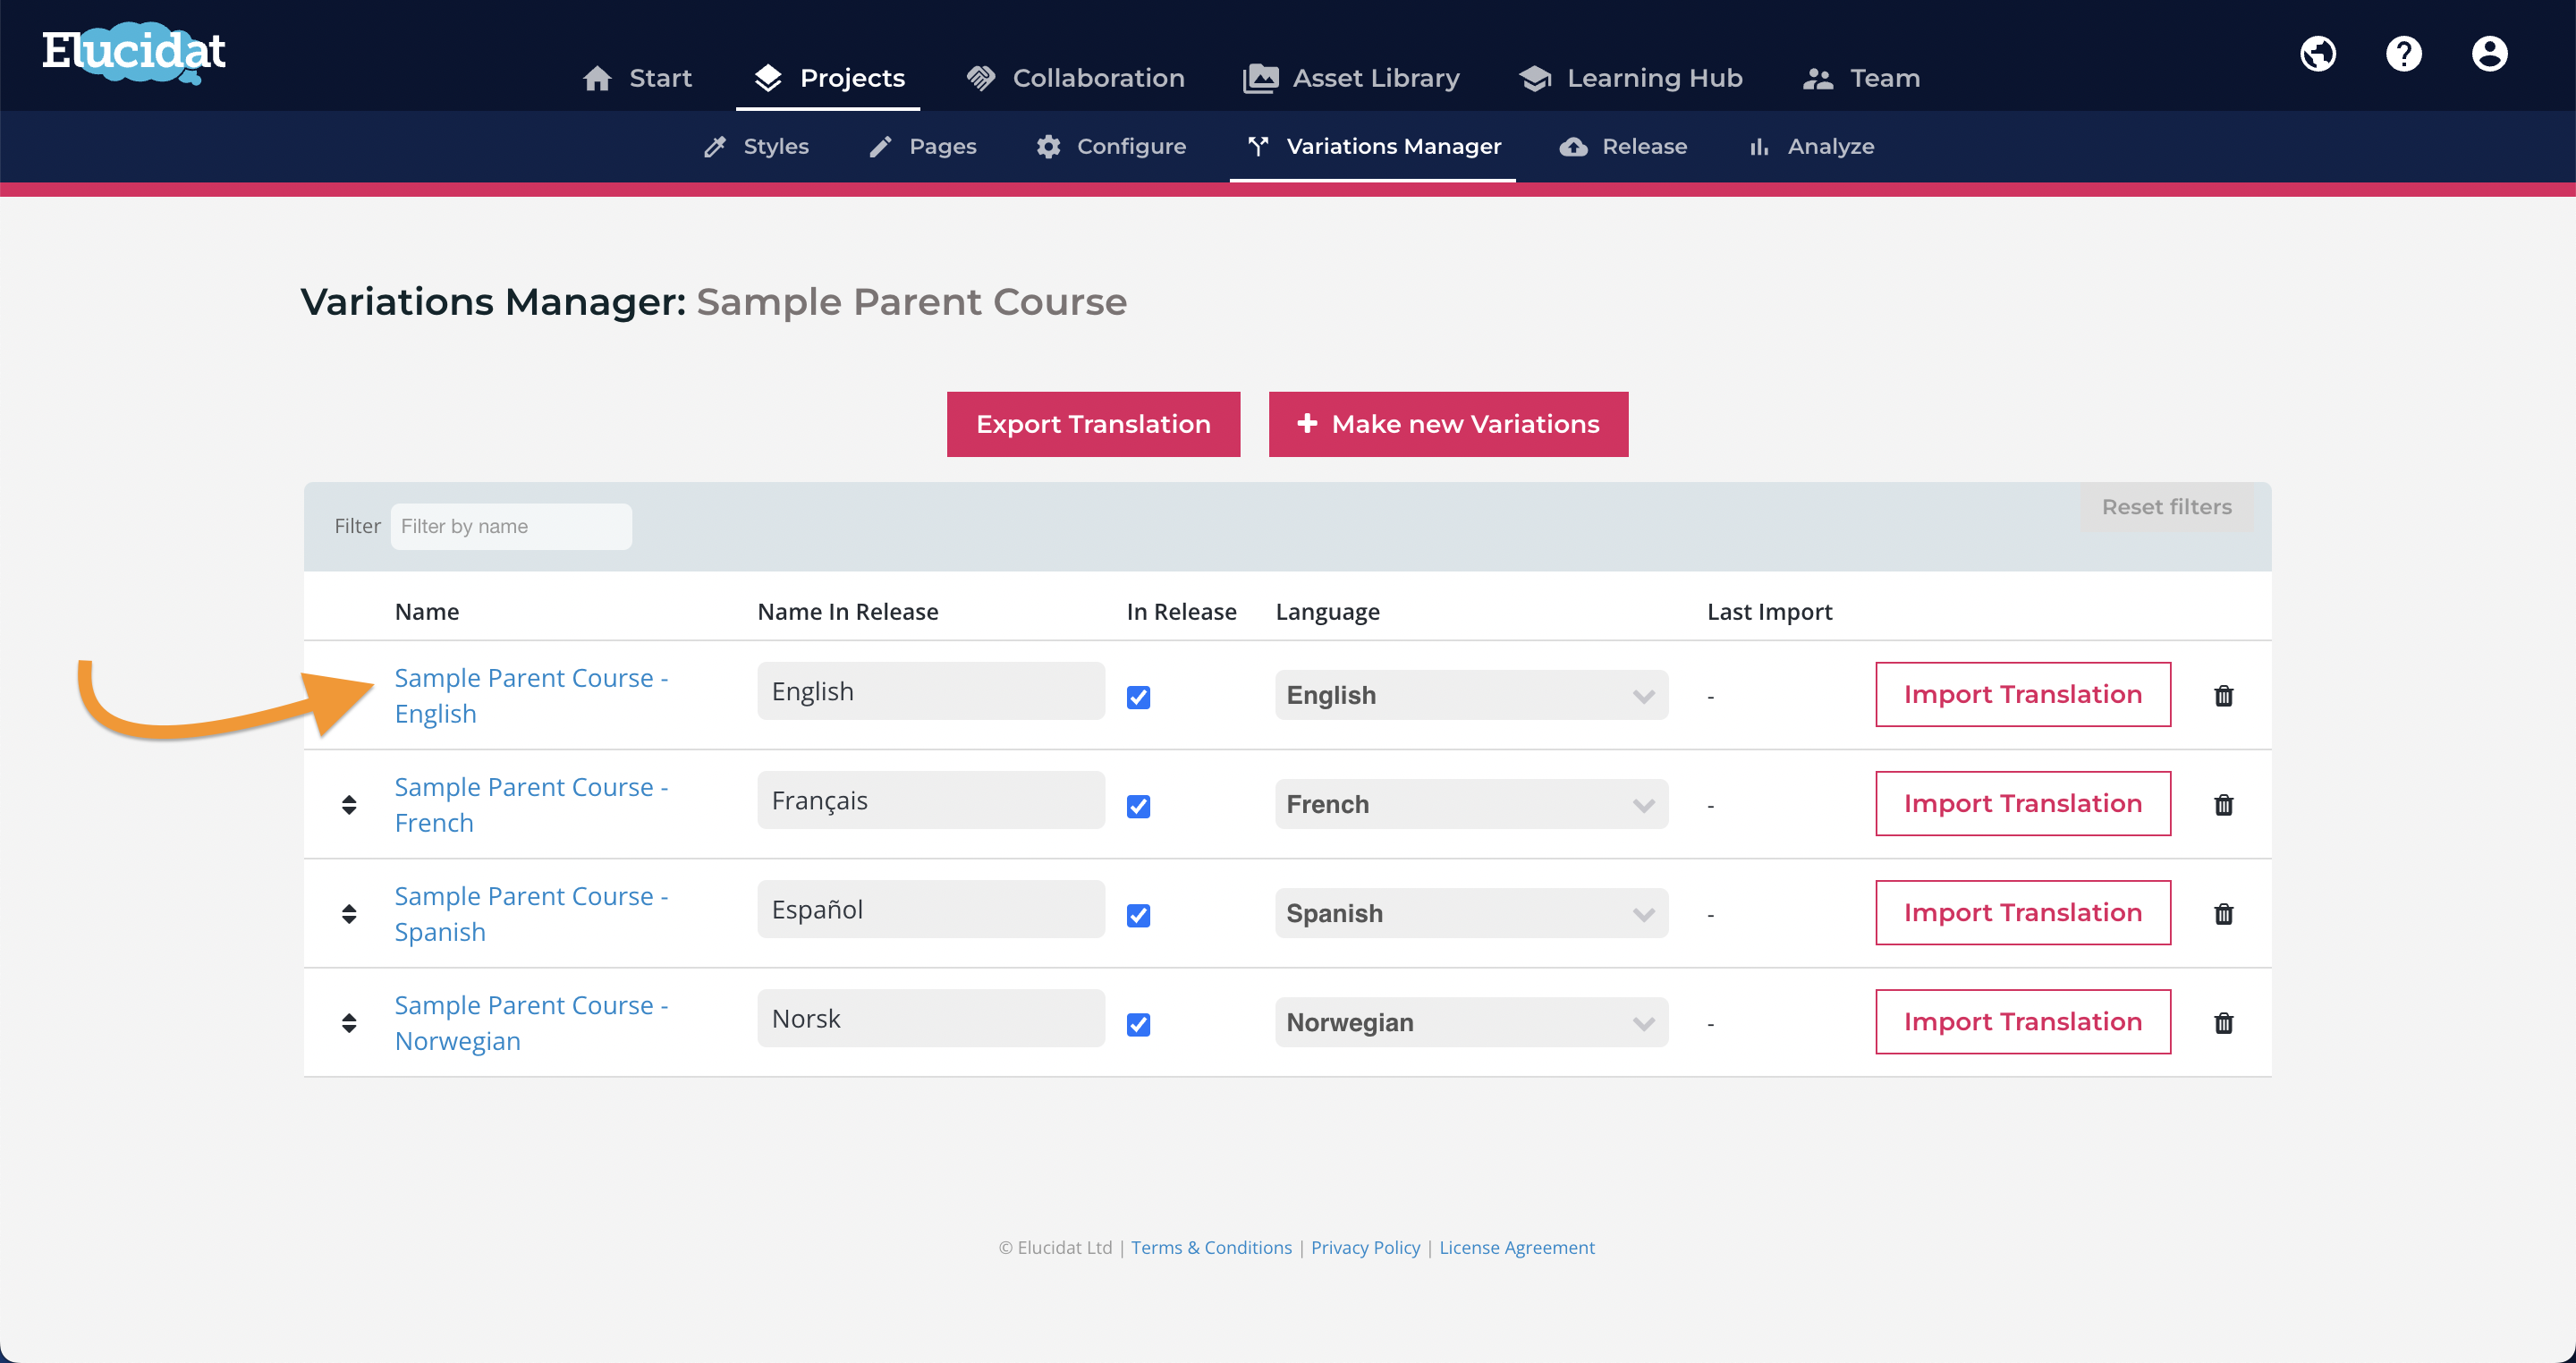Click Make new Variations button
This screenshot has height=1363, width=2576.
click(1448, 424)
